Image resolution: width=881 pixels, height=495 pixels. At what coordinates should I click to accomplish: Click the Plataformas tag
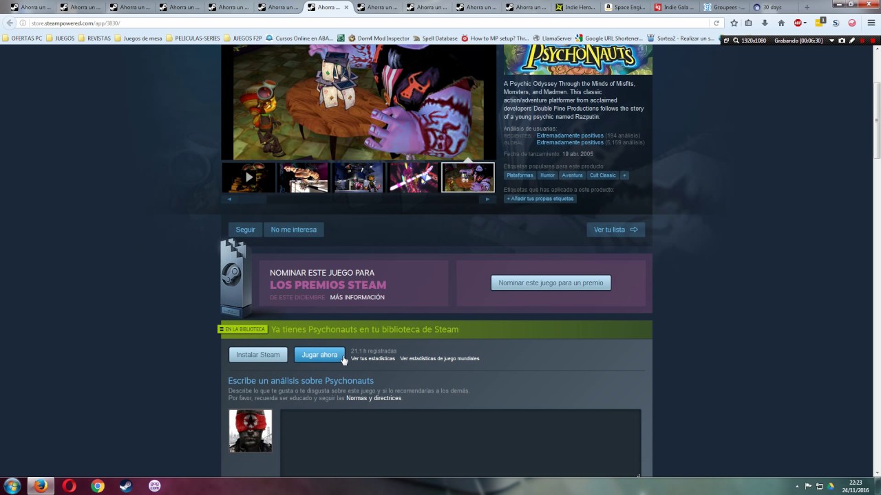coord(520,175)
